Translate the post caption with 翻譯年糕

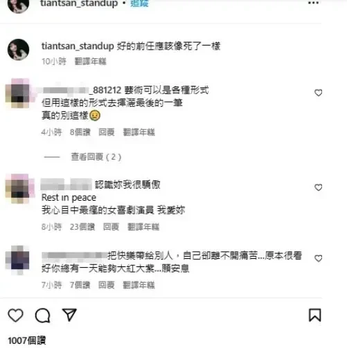[x=91, y=62]
